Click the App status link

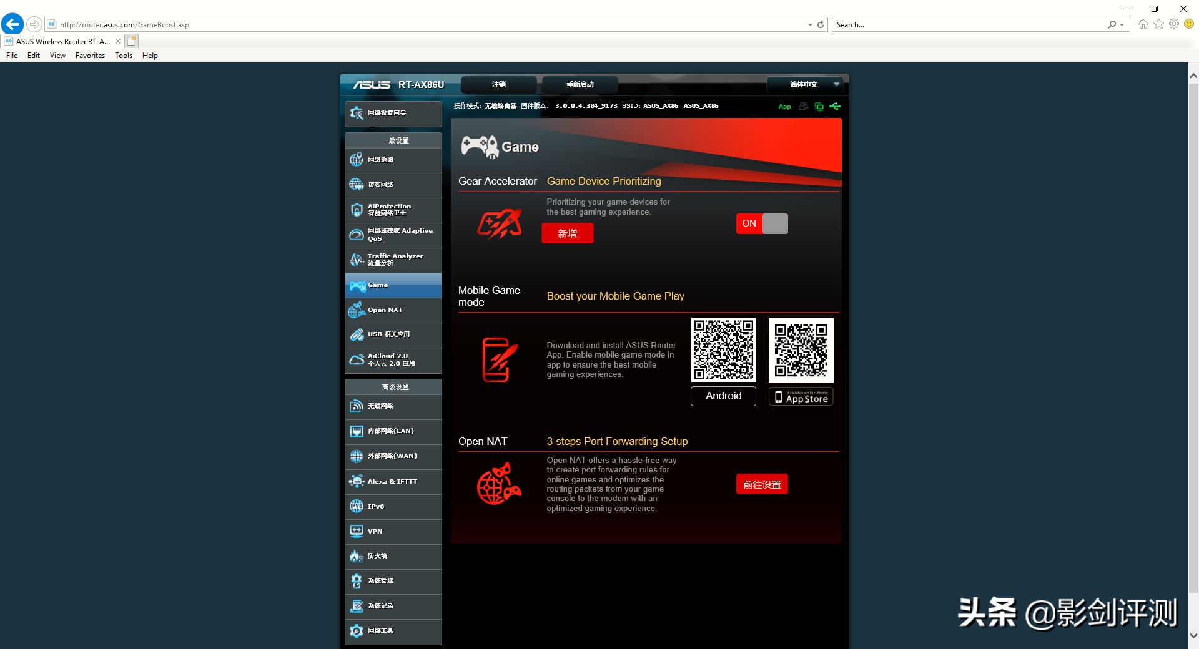pos(784,107)
